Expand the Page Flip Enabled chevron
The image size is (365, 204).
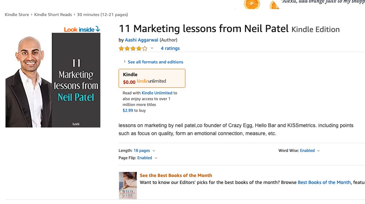156,158
